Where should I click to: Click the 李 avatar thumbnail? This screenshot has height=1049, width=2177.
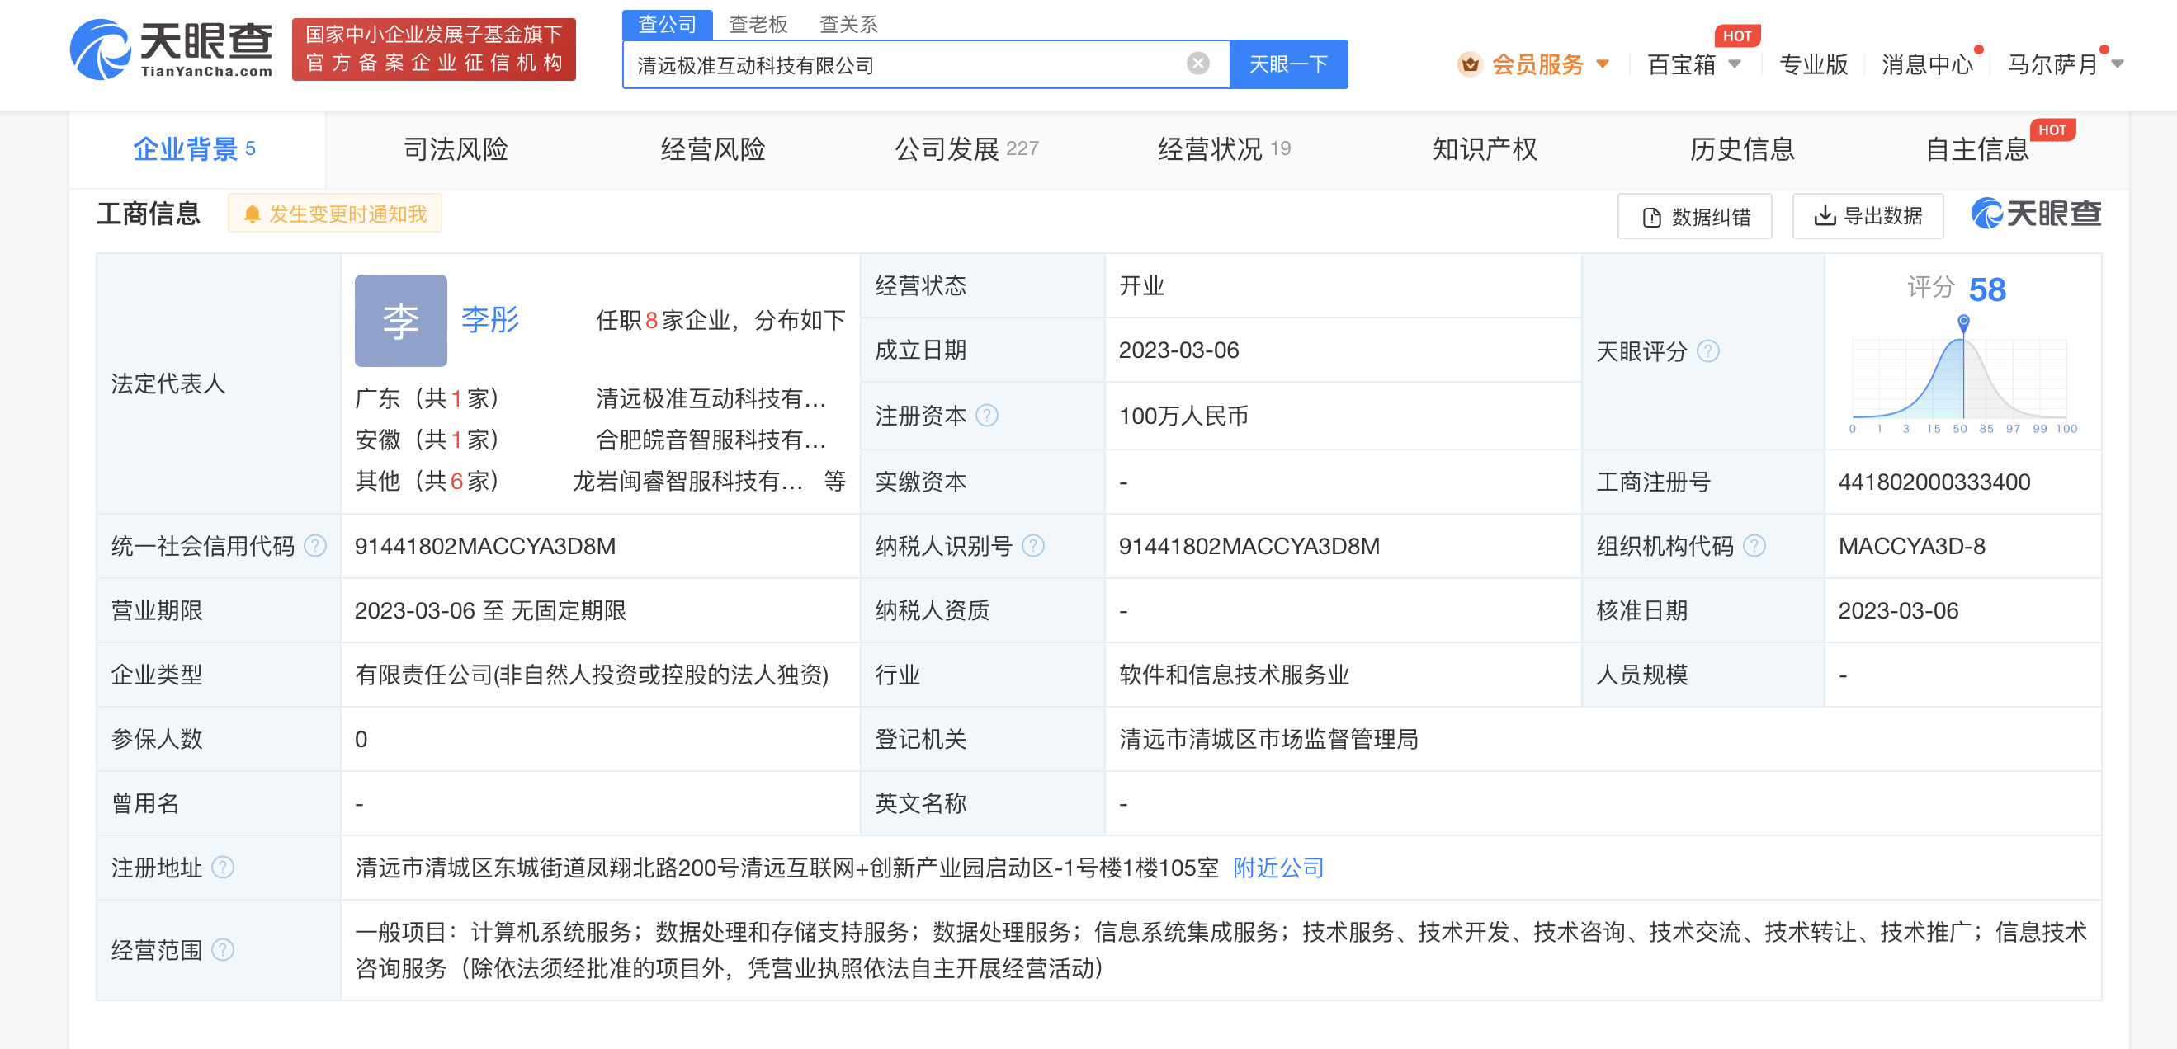(x=400, y=320)
